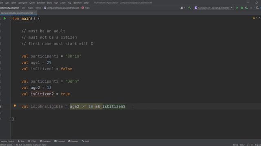Start debugging with the green bug icon
The width and height of the screenshot is (261, 146).
242,8
